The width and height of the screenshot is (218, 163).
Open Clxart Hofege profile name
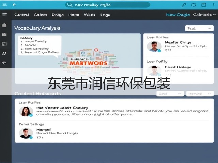178,67
